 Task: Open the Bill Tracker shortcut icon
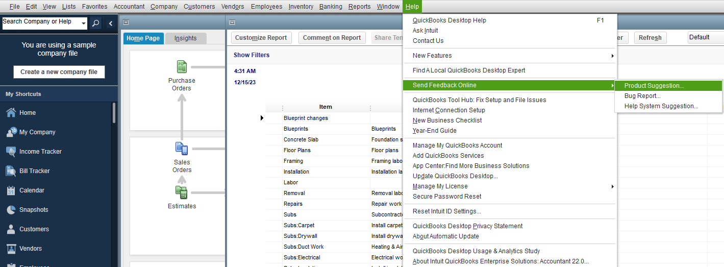pos(11,171)
